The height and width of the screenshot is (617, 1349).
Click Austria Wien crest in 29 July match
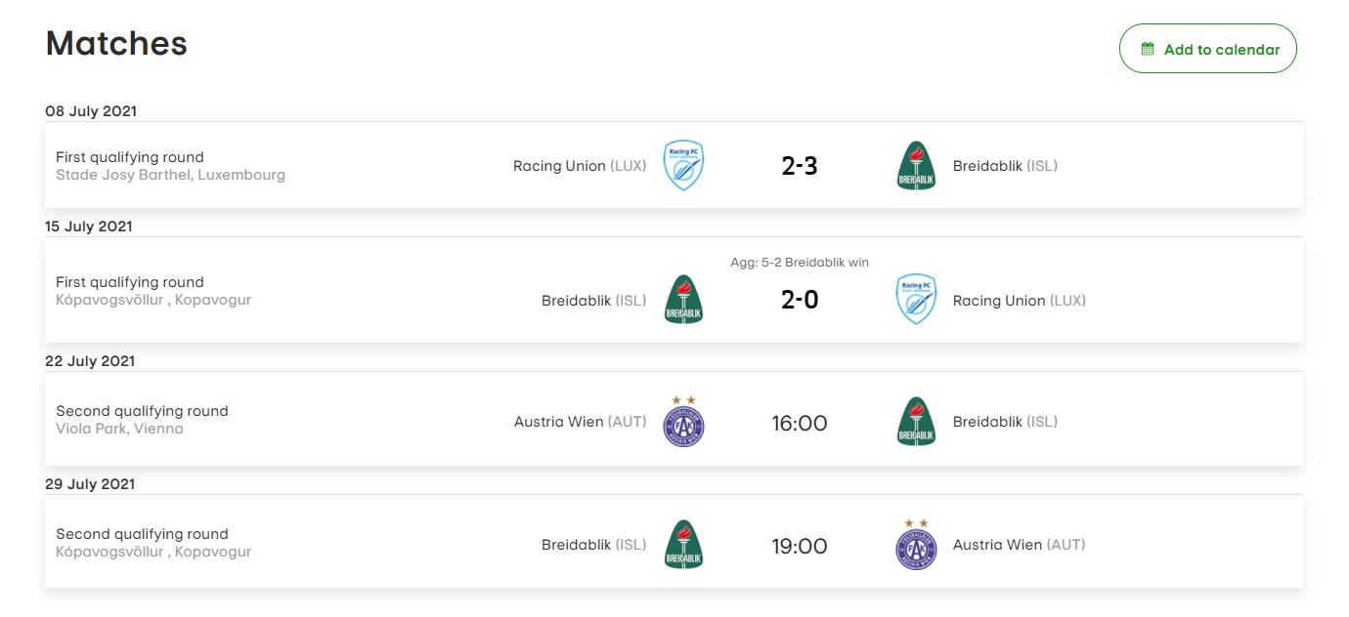(x=916, y=545)
